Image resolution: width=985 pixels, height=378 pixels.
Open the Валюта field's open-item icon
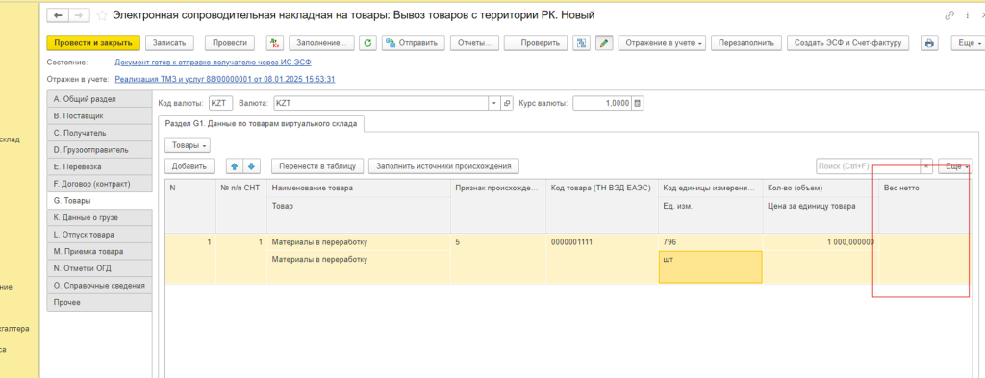508,103
